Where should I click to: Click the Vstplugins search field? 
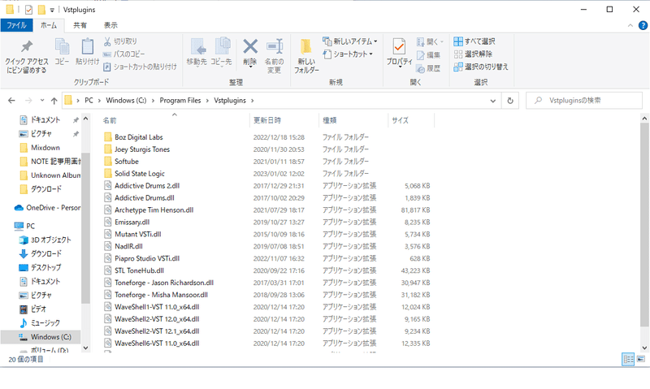584,100
